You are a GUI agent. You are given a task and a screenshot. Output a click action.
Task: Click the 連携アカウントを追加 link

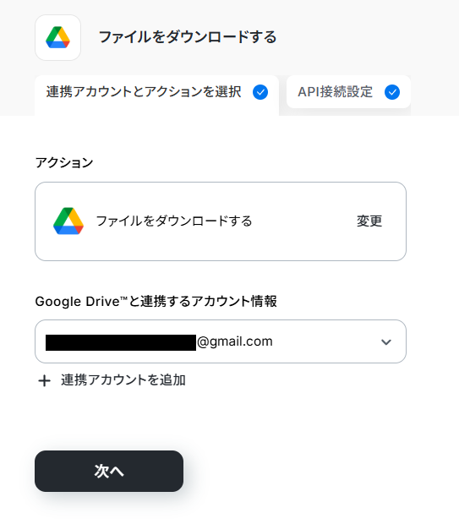123,380
